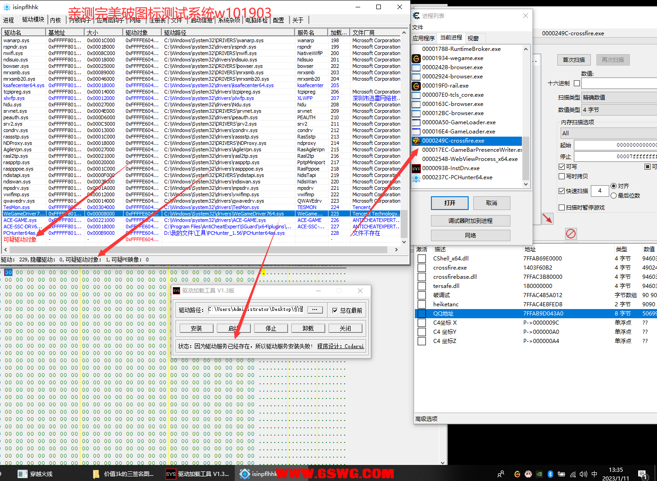Click 调试器附加到进程 button
Image resolution: width=657 pixels, height=481 pixels.
(x=470, y=221)
